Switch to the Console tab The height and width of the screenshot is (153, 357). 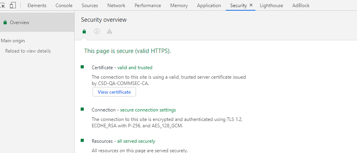click(x=64, y=6)
